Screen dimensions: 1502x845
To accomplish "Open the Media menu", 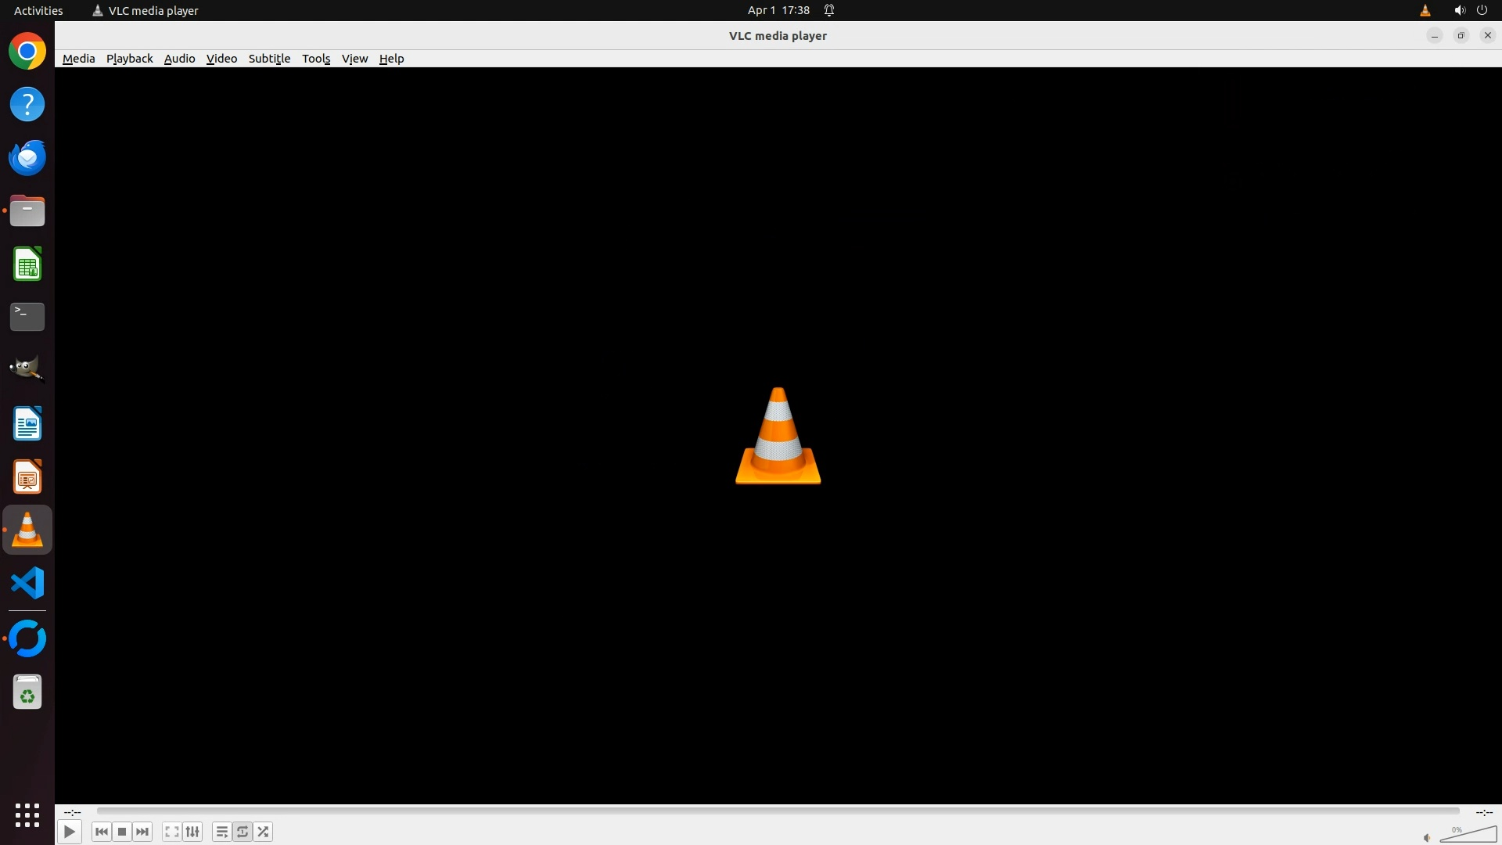I will click(78, 59).
